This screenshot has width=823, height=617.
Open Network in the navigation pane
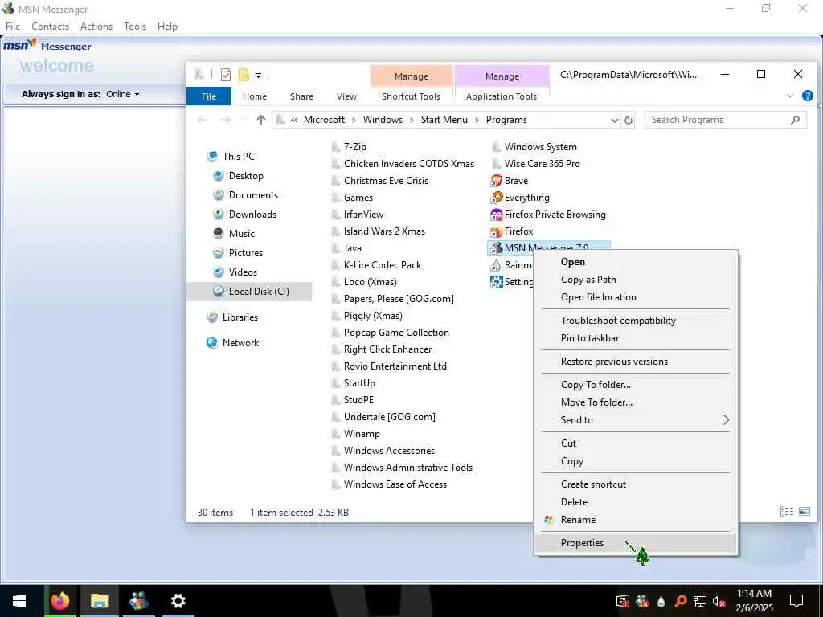[240, 342]
